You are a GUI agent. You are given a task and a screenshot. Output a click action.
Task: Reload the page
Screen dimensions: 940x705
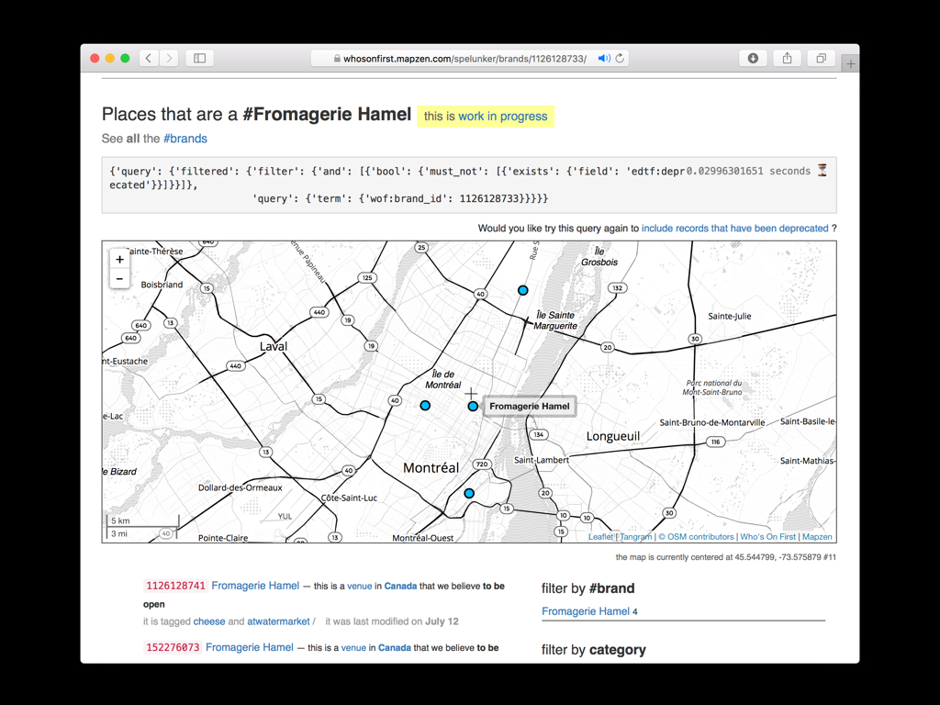click(x=621, y=58)
